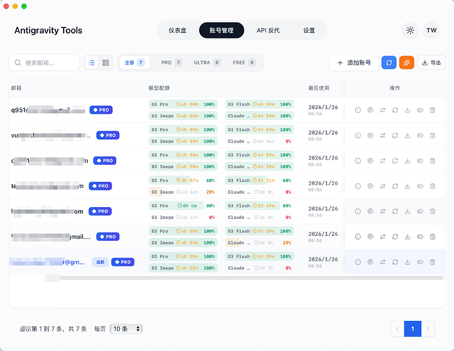454x351 pixels.
Task: Show info for the account starting with 'vu'
Action: tap(358, 135)
